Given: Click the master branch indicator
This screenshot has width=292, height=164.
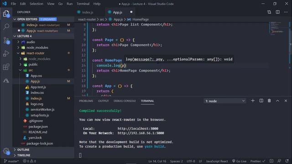Looking at the screenshot, I should coord(11,161).
